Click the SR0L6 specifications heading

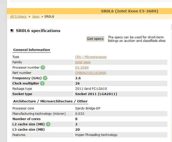tap(38, 31)
